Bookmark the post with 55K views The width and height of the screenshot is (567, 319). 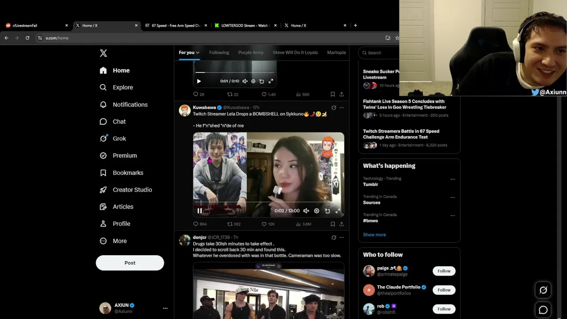click(x=333, y=94)
